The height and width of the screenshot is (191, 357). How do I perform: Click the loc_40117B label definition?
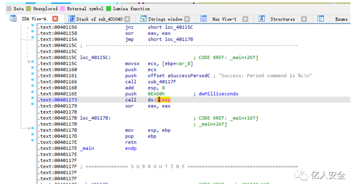click(95, 118)
